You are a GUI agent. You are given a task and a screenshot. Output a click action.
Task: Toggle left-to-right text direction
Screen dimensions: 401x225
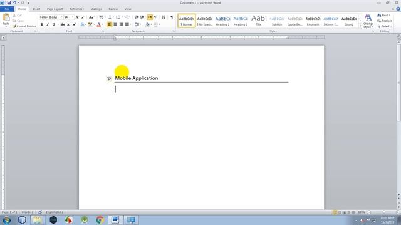150,17
